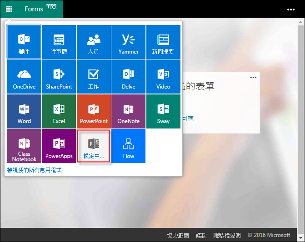
Task: Open the 新聞摘要 newsfeed tile
Action: (163, 42)
